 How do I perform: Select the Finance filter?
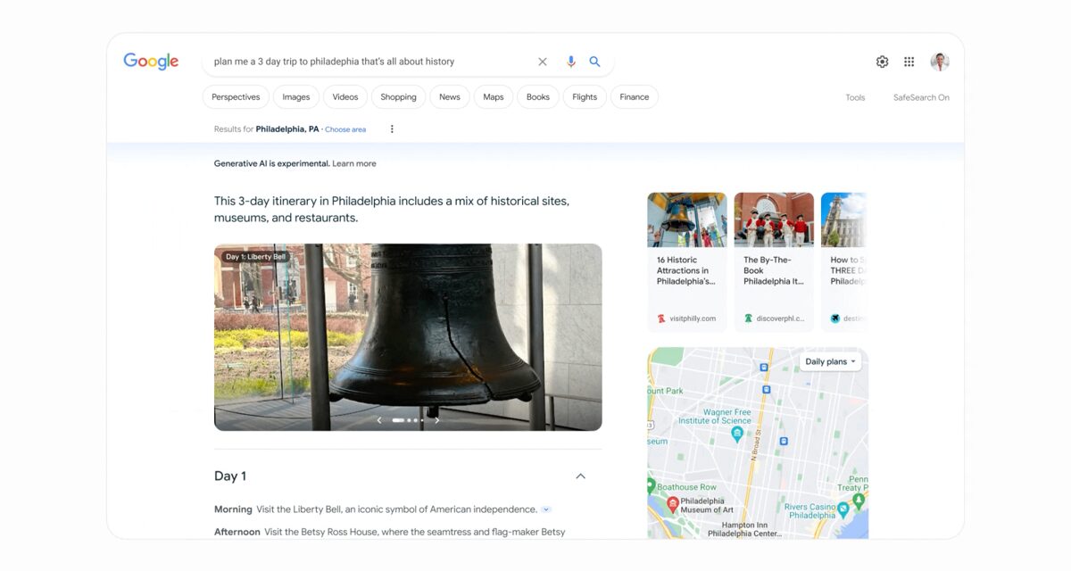click(x=635, y=97)
